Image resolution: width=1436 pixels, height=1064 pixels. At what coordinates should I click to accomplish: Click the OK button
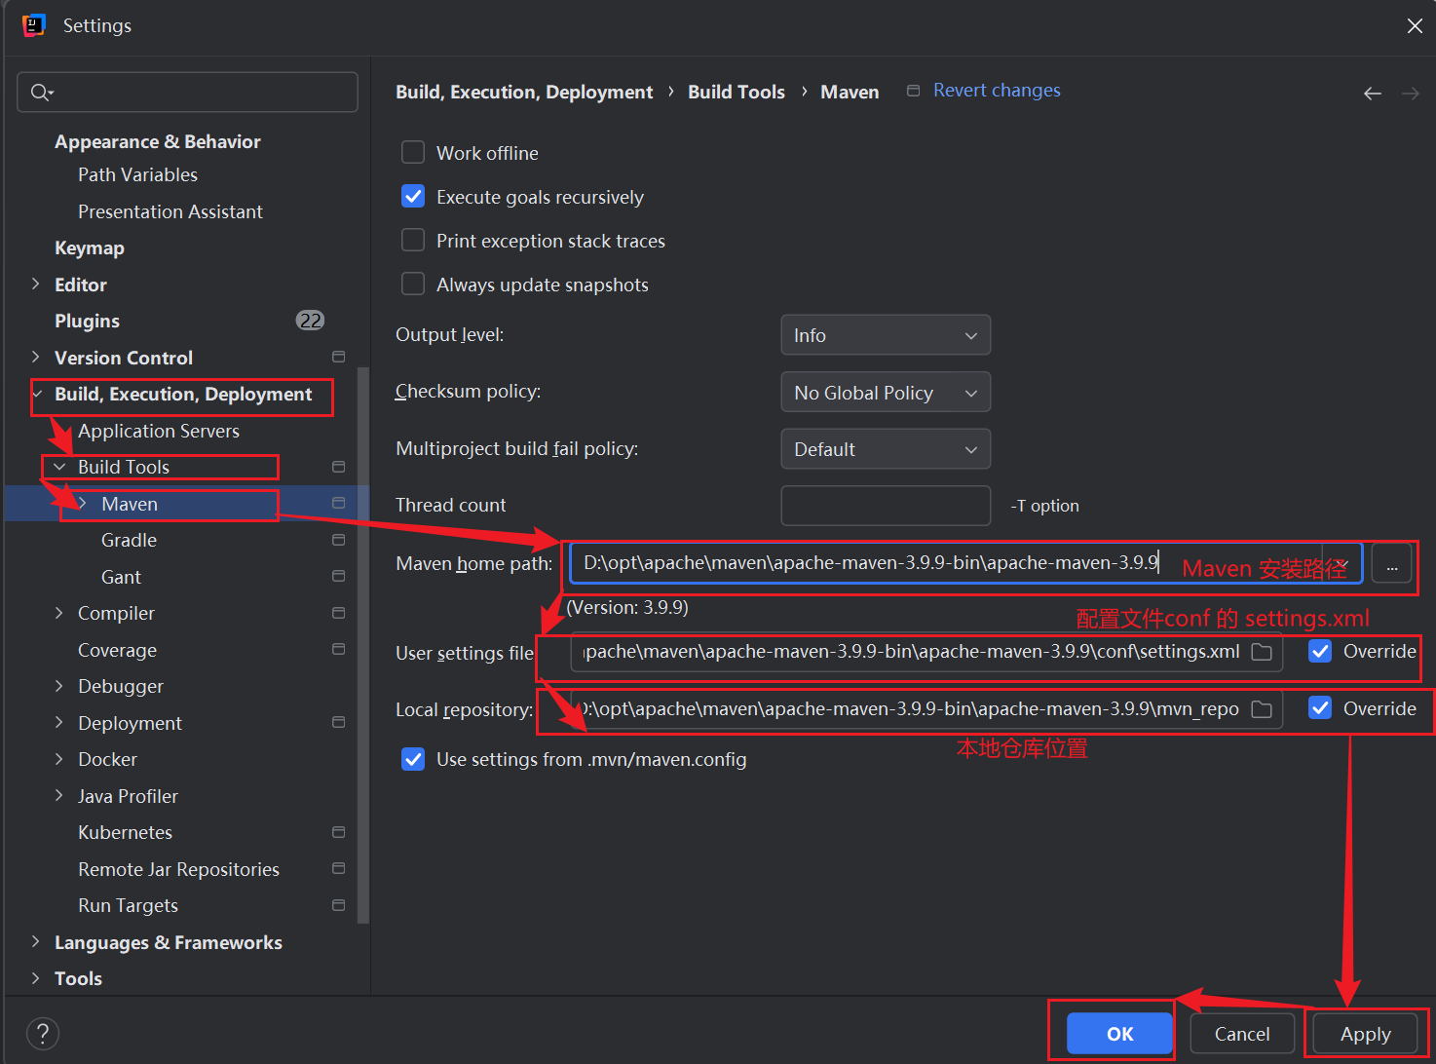(1119, 1034)
